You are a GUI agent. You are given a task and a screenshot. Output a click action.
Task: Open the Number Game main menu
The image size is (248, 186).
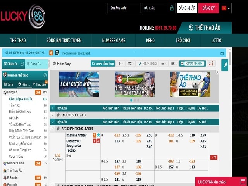(114, 40)
